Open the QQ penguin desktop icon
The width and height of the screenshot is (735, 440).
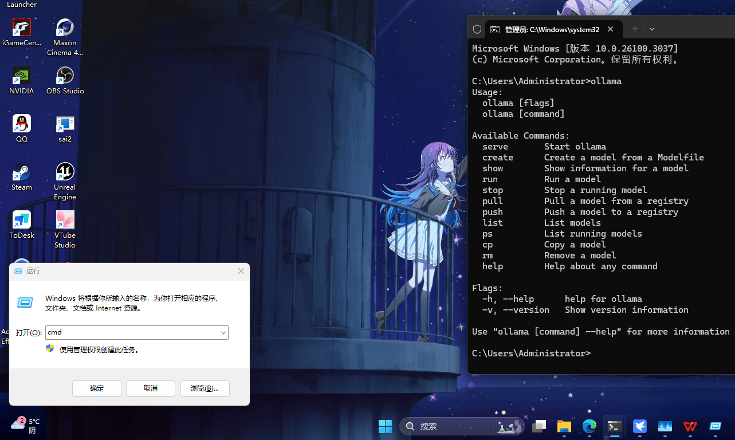coord(22,124)
